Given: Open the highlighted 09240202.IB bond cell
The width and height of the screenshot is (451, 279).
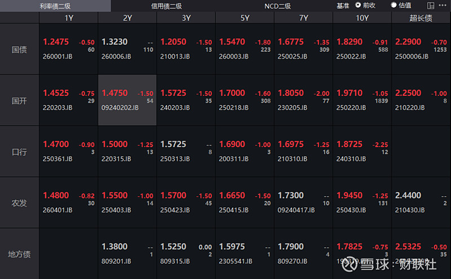Looking at the screenshot, I should pos(127,100).
